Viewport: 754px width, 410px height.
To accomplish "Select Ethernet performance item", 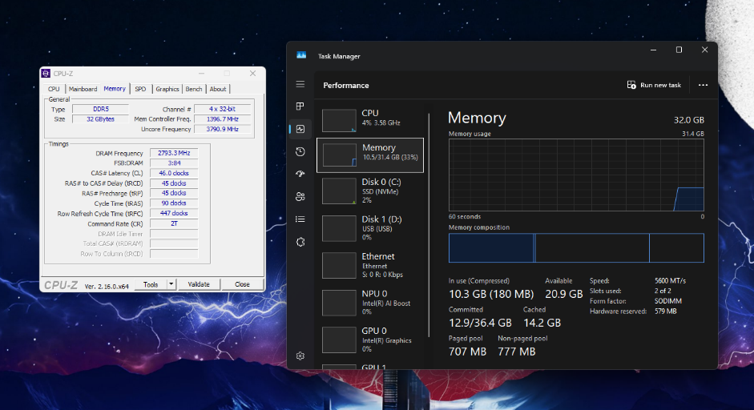I will 370,266.
